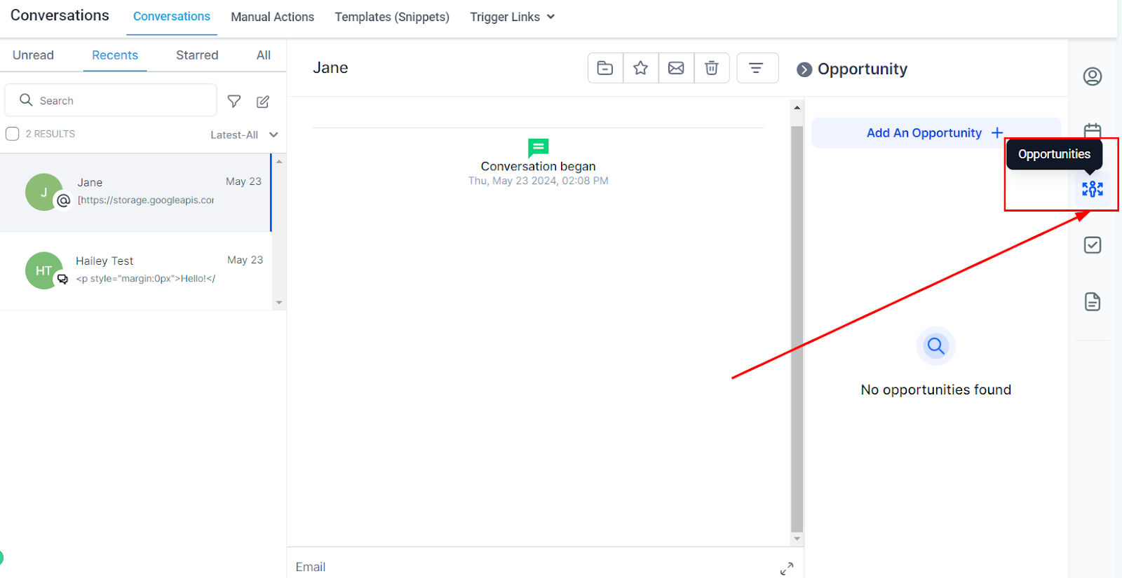The width and height of the screenshot is (1122, 578).
Task: Open the Opportunities sidebar icon
Action: coord(1093,189)
